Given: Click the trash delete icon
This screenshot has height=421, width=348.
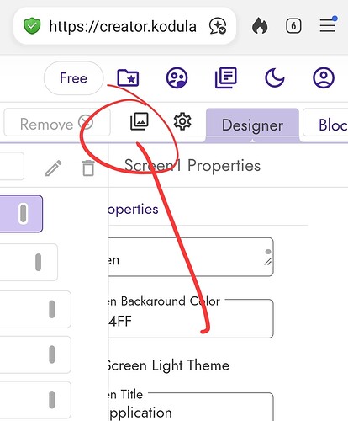Looking at the screenshot, I should 88,168.
